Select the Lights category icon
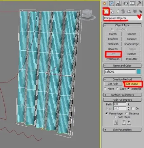The image size is (144, 148). [118, 11]
